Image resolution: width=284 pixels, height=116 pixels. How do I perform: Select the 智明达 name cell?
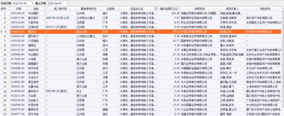pos(36,45)
